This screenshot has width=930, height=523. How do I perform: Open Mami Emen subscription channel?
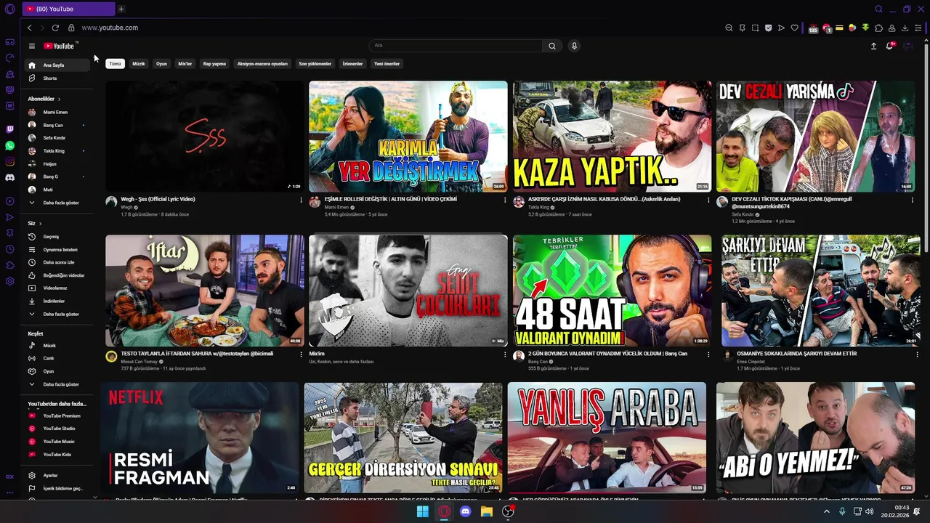(58, 113)
